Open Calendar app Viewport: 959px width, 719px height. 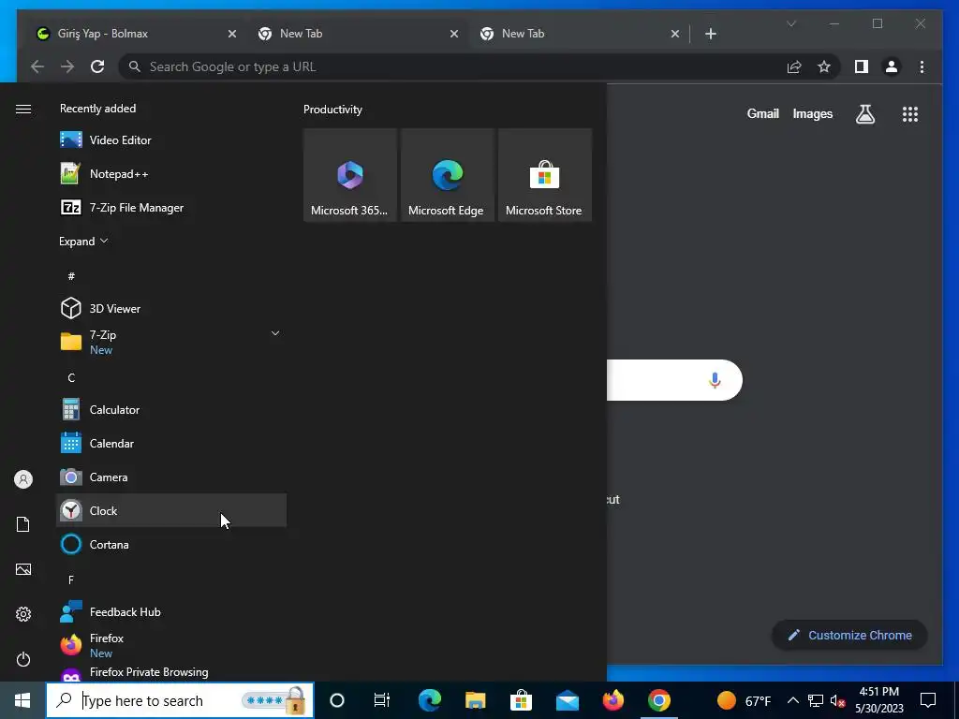click(171, 443)
